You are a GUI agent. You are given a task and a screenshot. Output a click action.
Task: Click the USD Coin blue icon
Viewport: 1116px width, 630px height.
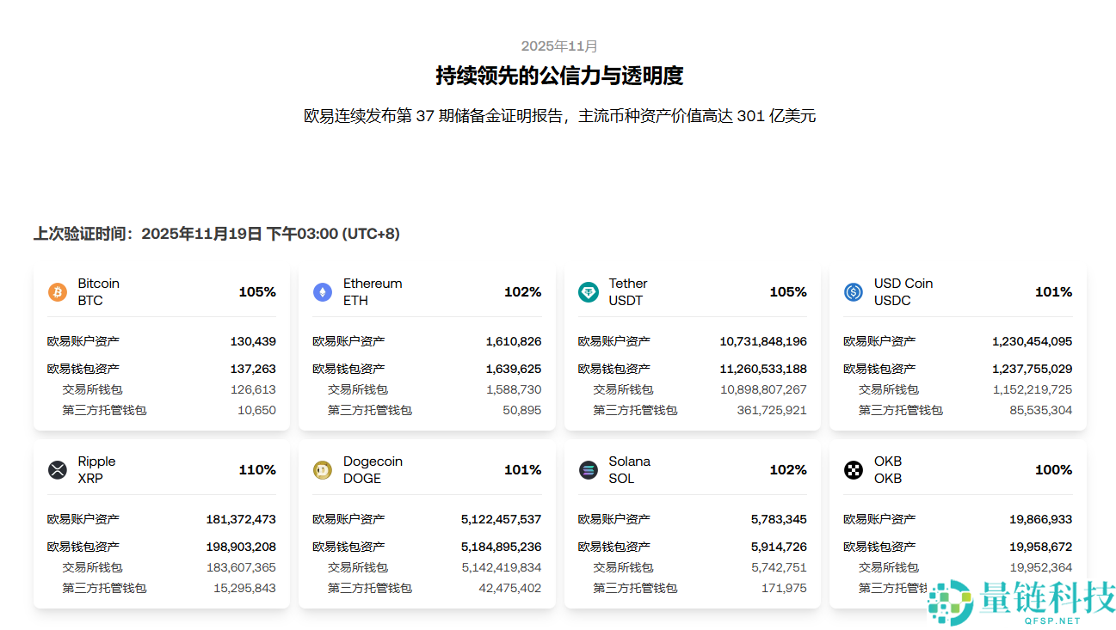click(x=854, y=292)
